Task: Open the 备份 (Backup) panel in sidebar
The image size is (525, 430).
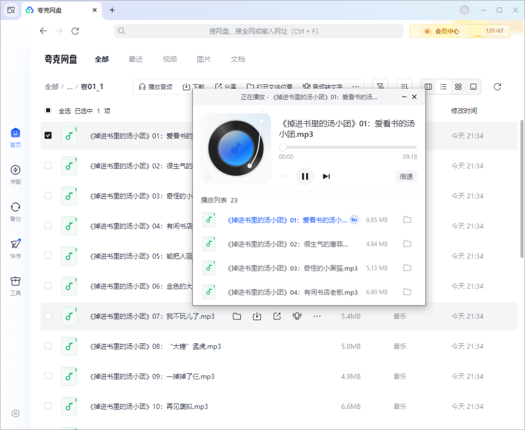Action: click(x=15, y=210)
